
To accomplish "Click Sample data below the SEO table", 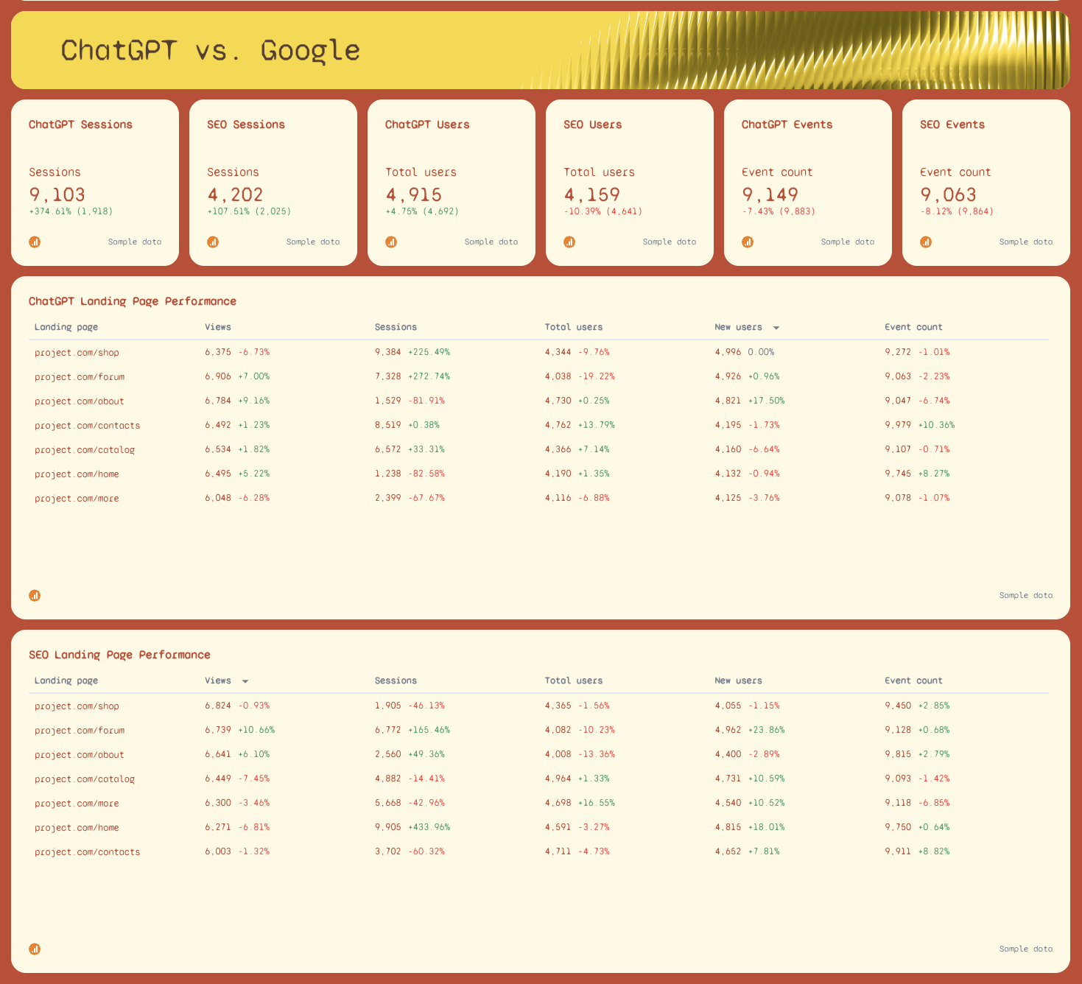I will (1025, 949).
